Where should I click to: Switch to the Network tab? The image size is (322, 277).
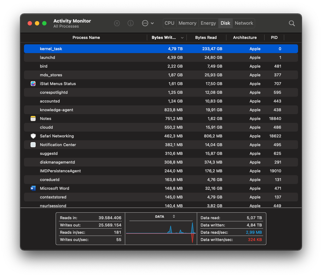click(244, 23)
